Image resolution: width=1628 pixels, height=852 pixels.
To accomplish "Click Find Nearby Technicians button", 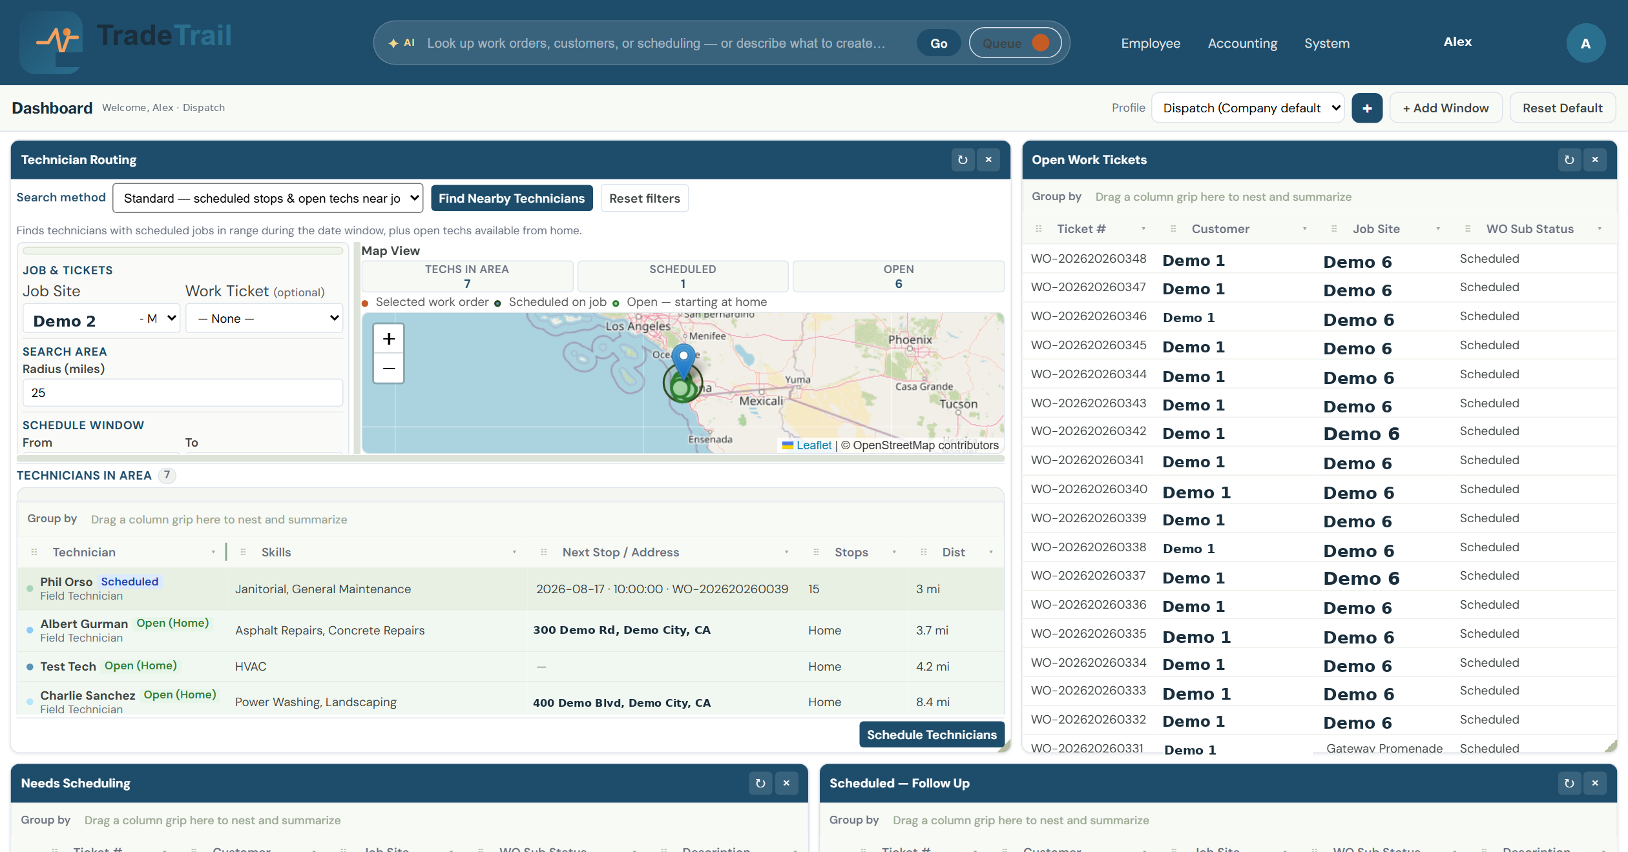I will (x=512, y=198).
